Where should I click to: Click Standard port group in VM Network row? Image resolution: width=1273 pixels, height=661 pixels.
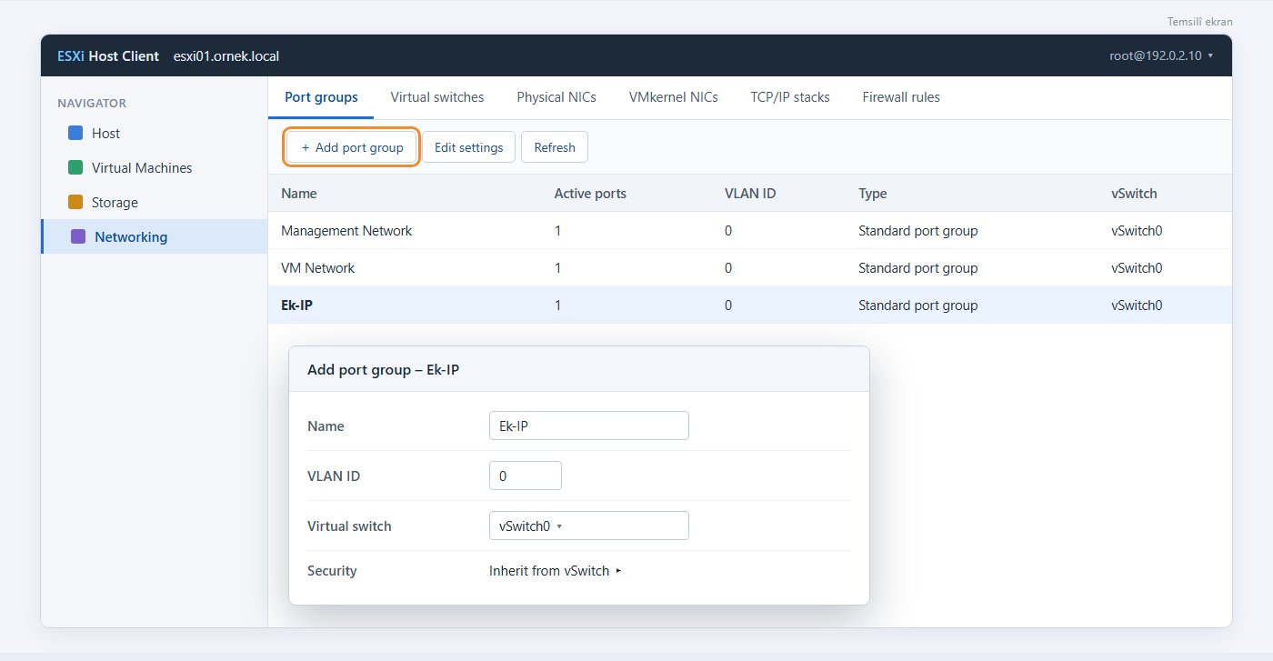click(917, 268)
